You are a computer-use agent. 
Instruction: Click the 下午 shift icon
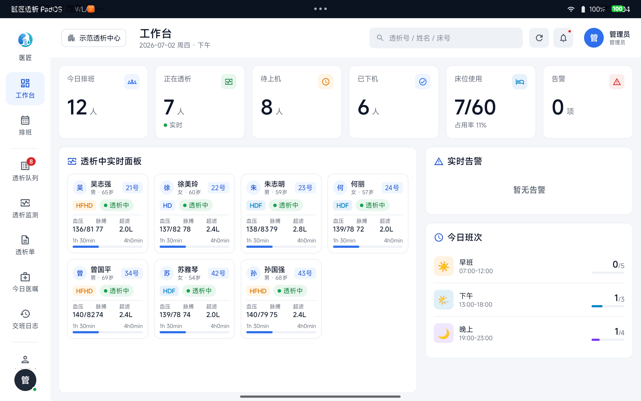click(444, 300)
